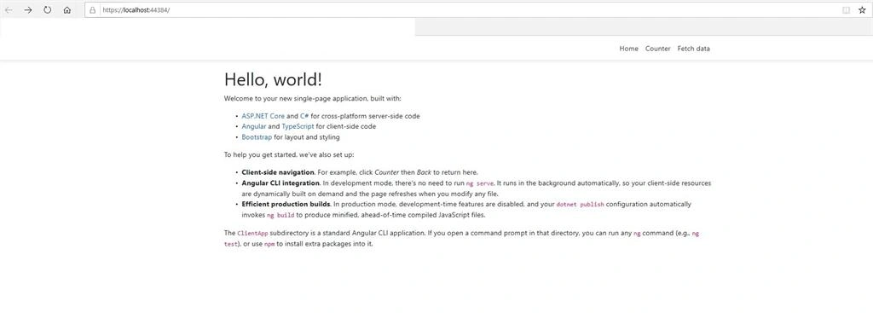This screenshot has width=873, height=313.
Task: Open the TypeScript link
Action: pyautogui.click(x=298, y=126)
